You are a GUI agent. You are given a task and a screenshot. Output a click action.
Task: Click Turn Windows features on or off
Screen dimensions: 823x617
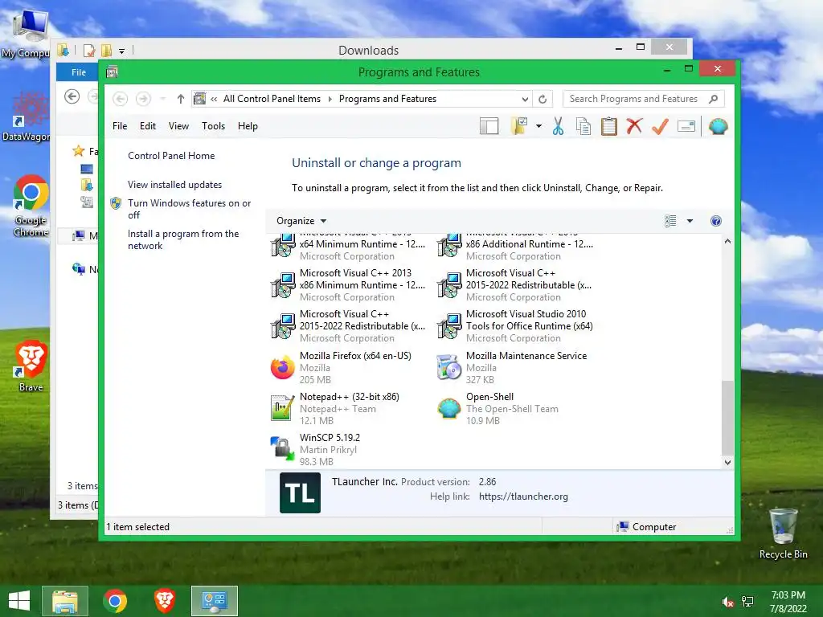click(190, 209)
